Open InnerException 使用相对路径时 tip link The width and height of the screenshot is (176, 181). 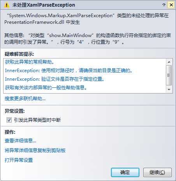tap(69, 71)
